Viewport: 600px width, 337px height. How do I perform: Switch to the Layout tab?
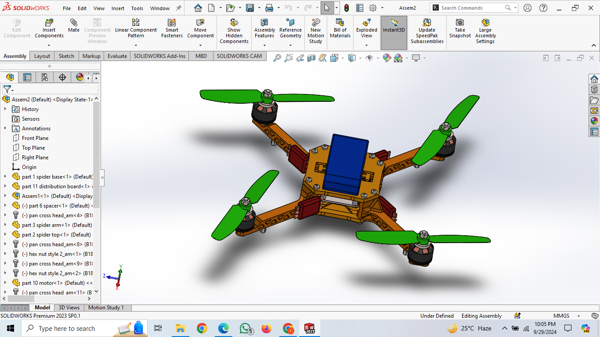pos(42,56)
